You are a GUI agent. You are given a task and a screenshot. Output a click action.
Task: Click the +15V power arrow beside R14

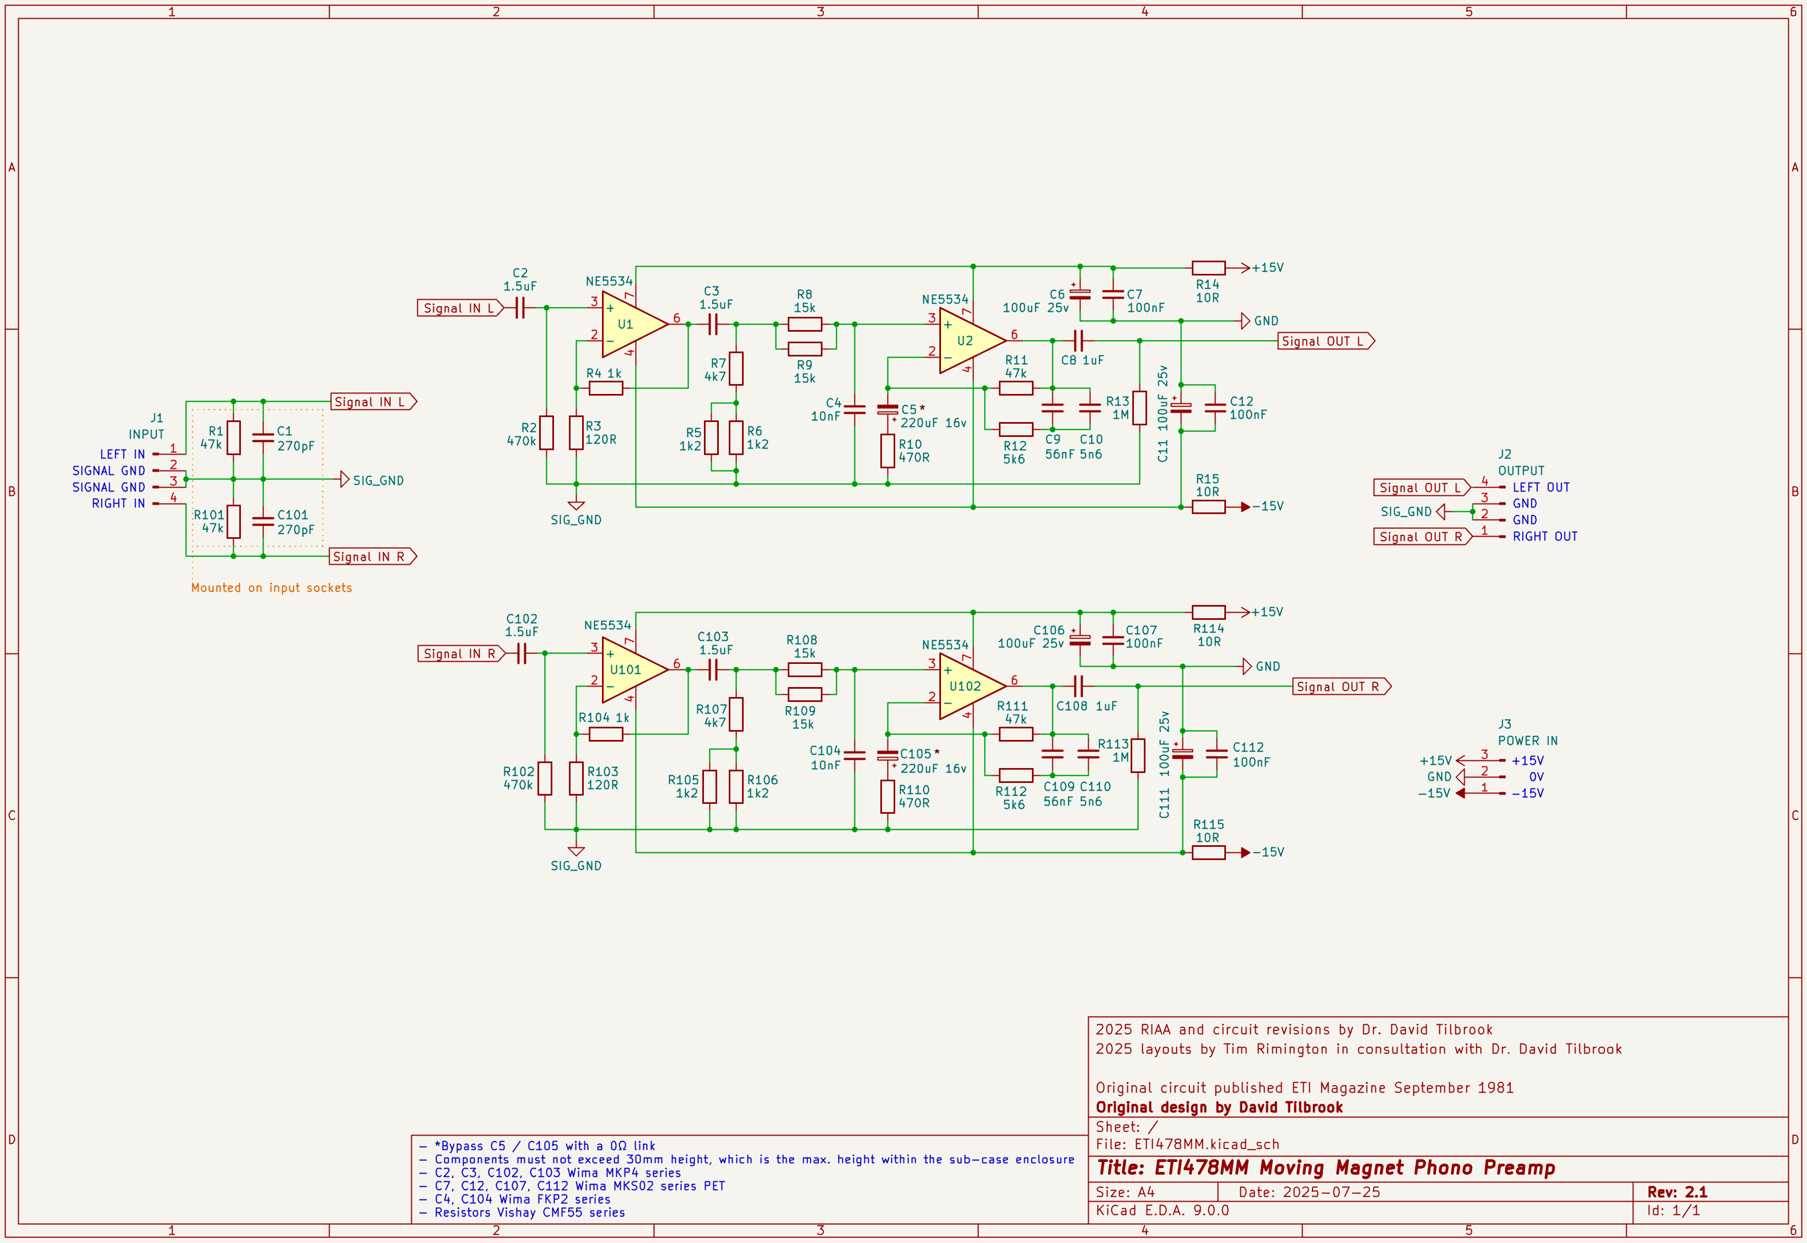(x=1245, y=267)
